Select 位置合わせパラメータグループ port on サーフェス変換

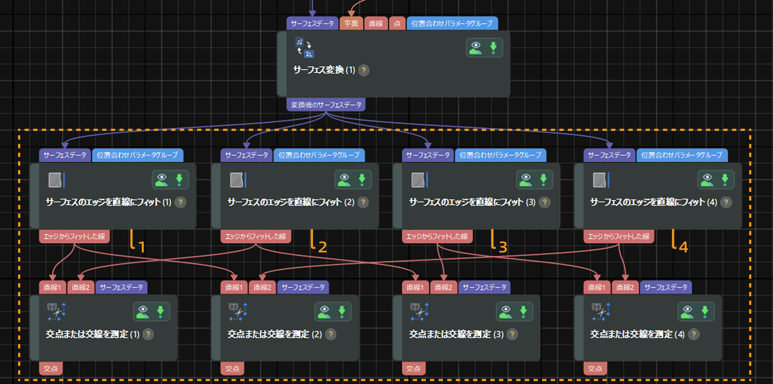452,24
